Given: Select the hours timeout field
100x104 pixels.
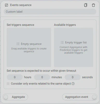Looking at the screenshot, I should click(15, 77).
